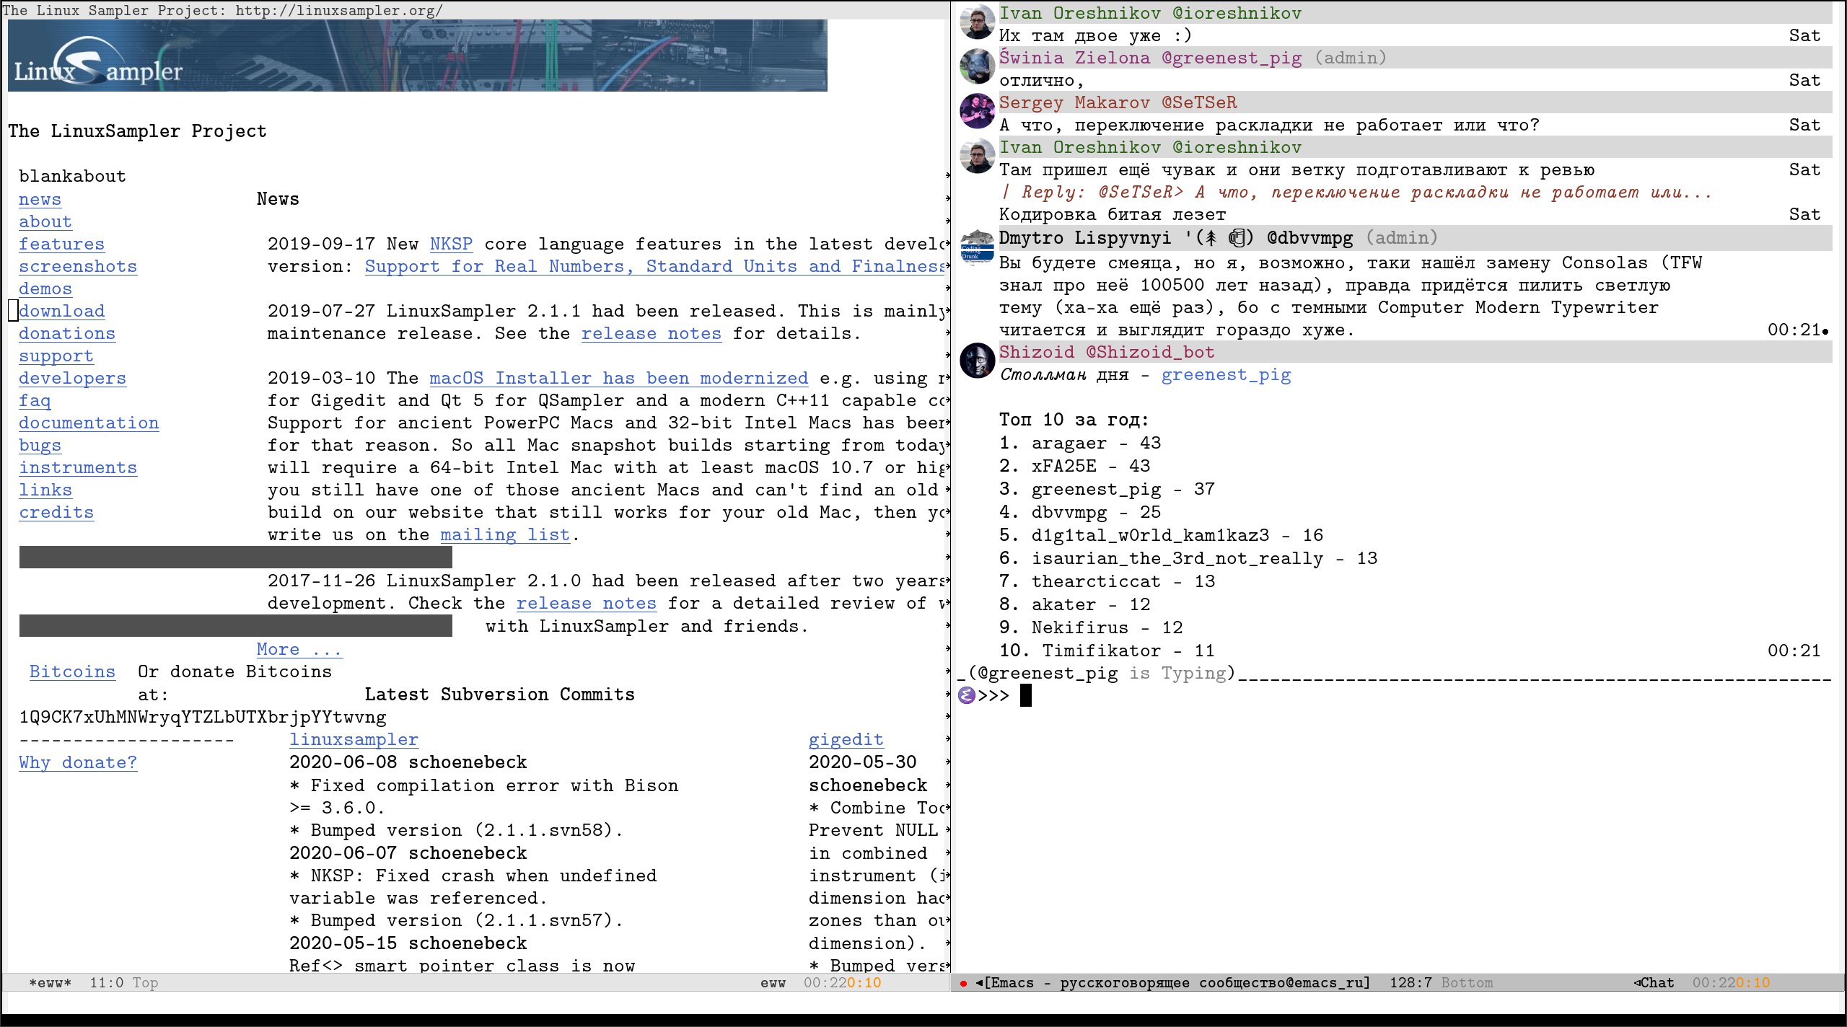The height and width of the screenshot is (1027, 1847).
Task: Open the greenest_pig mention link
Action: click(1226, 375)
